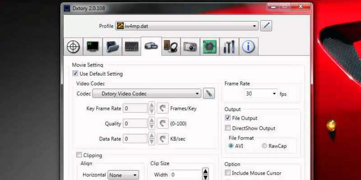Click the profile game icon beside iw4mp.dat
The image size is (361, 180).
120,26
